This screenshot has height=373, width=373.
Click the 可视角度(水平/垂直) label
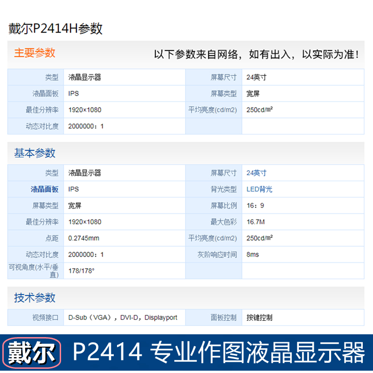coord(34,271)
